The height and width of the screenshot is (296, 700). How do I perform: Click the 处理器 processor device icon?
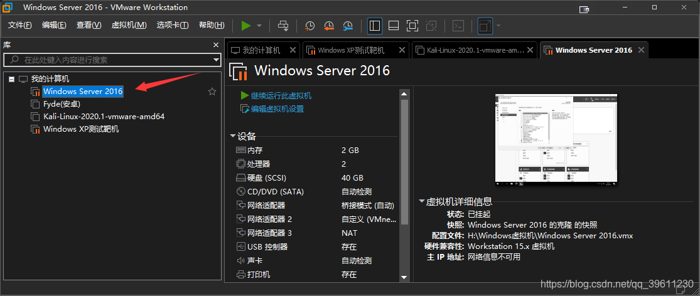240,164
